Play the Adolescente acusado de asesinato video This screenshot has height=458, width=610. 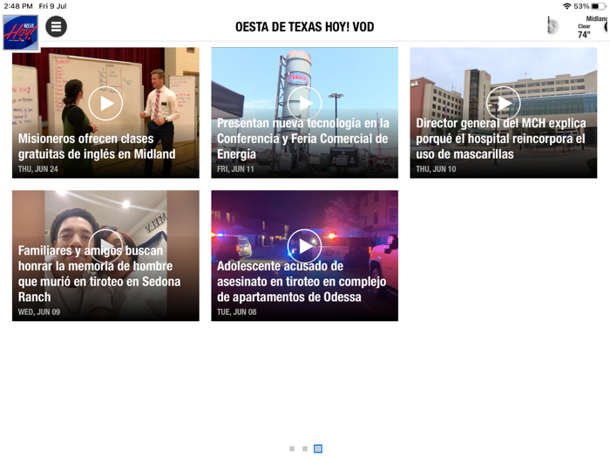coord(305,246)
